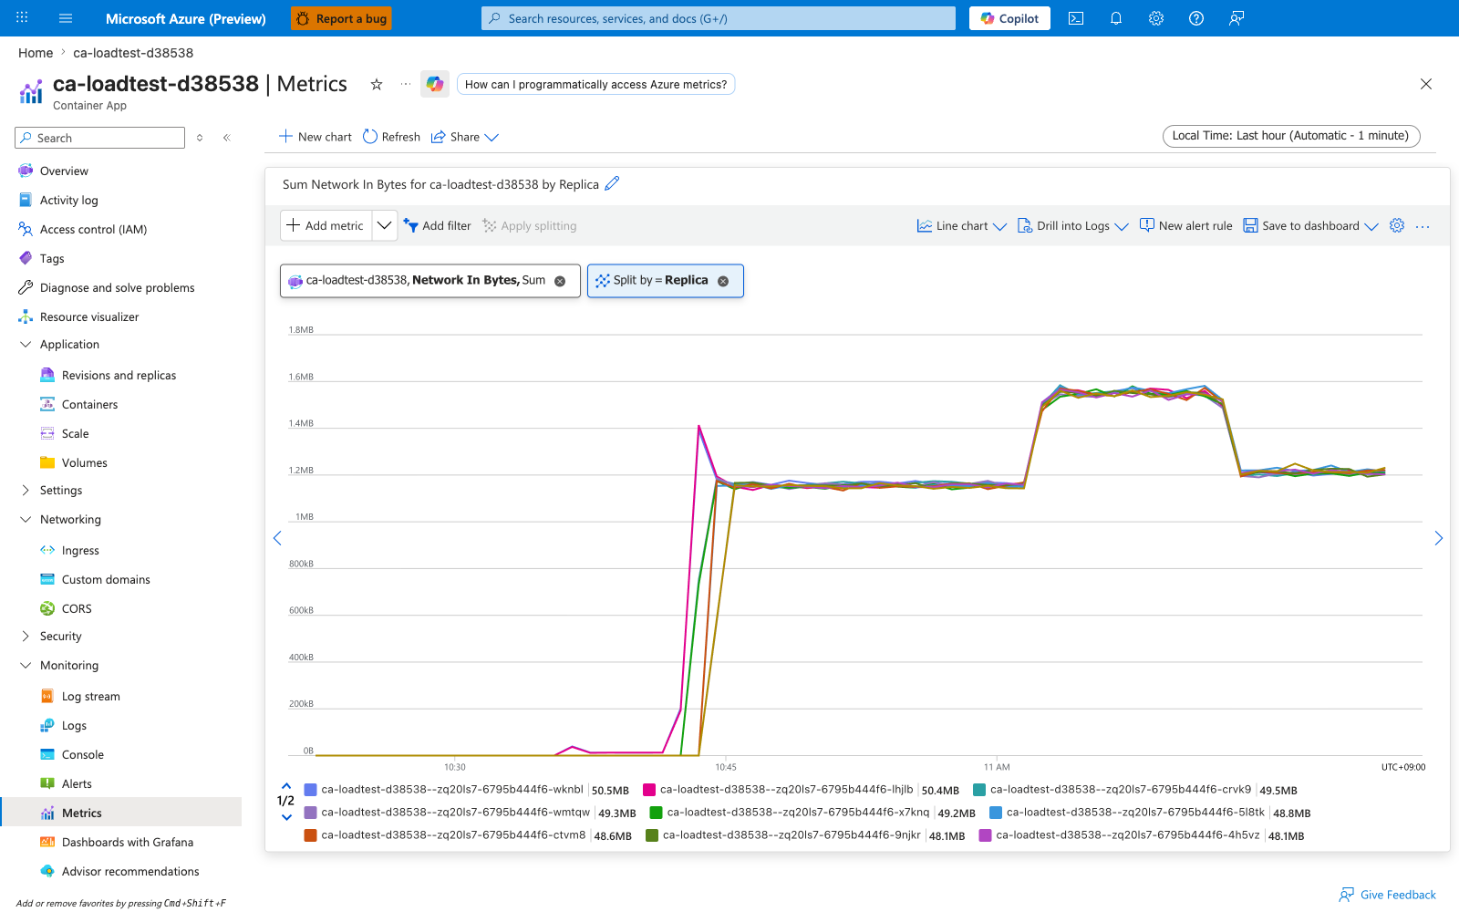Collapse the sidebar menu with double chevron
Viewport: 1459px width, 912px height.
coord(226,138)
